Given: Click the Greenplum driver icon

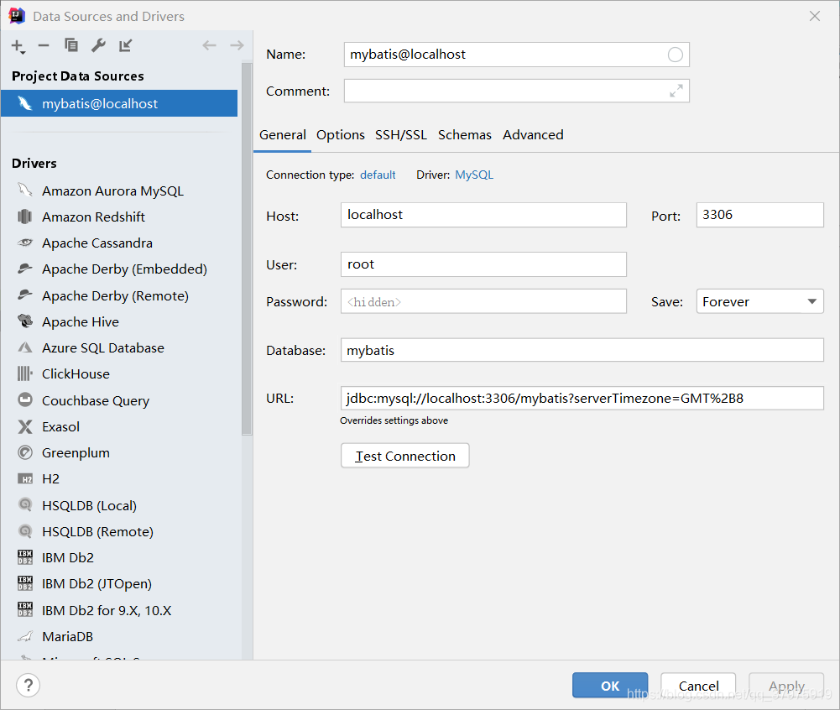Looking at the screenshot, I should (25, 453).
